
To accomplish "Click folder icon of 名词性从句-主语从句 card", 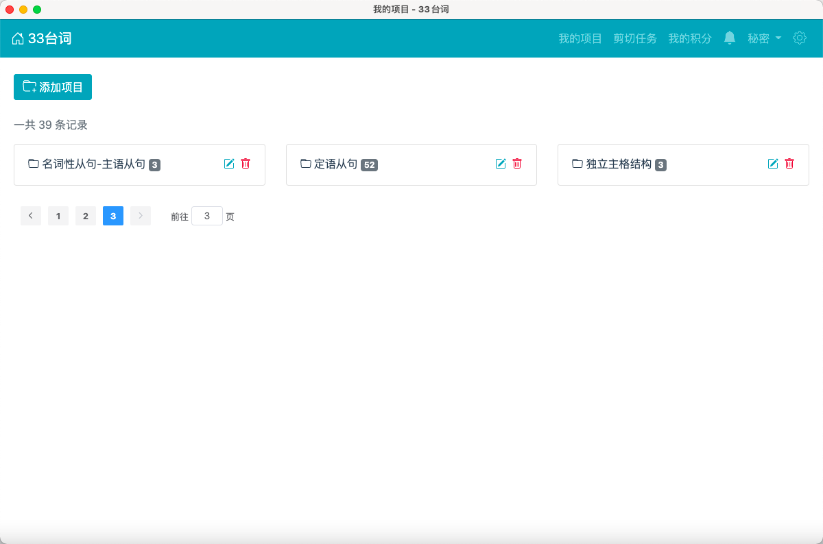I will click(34, 163).
